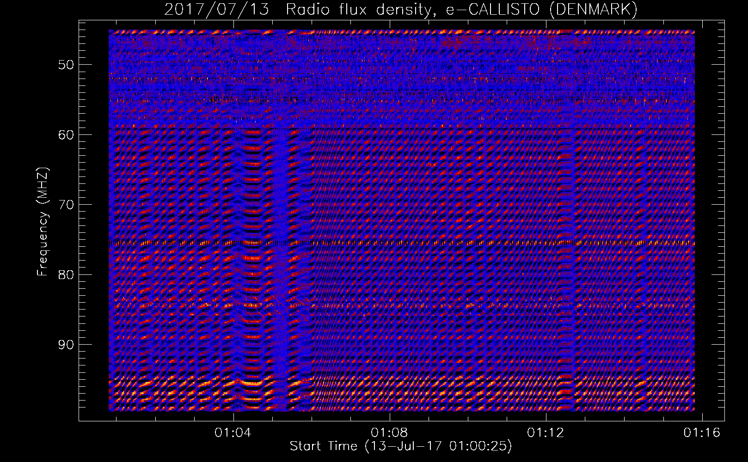Click the 01:04 time tick label
748x462 pixels.
click(233, 432)
